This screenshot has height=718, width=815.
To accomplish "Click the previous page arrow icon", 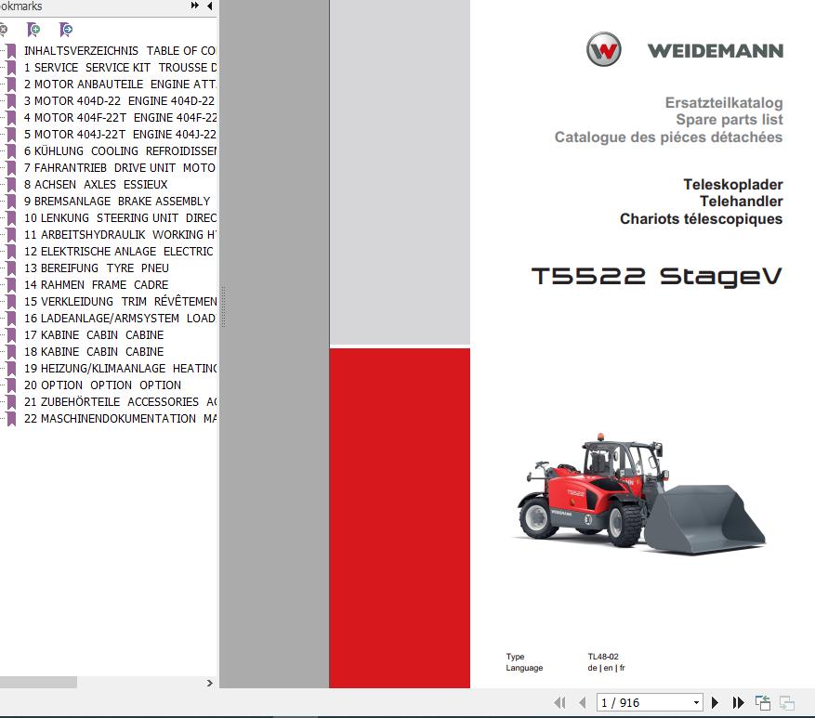I will 582,702.
